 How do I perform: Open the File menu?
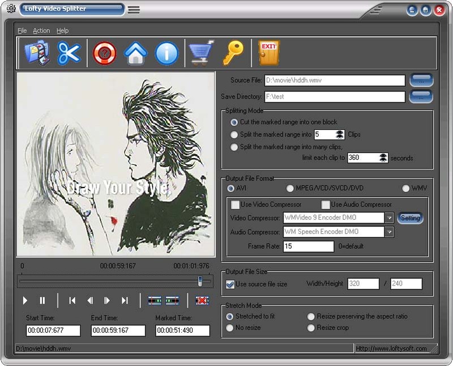pyautogui.click(x=22, y=30)
